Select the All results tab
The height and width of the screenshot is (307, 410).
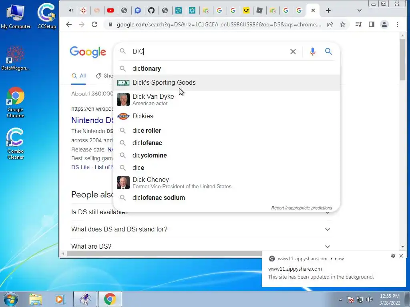79,76
